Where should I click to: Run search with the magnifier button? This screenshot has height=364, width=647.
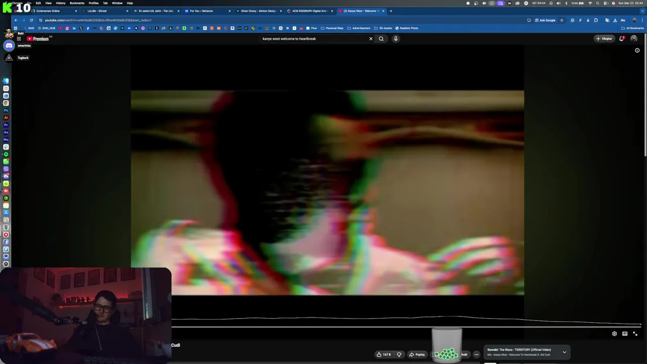[381, 38]
